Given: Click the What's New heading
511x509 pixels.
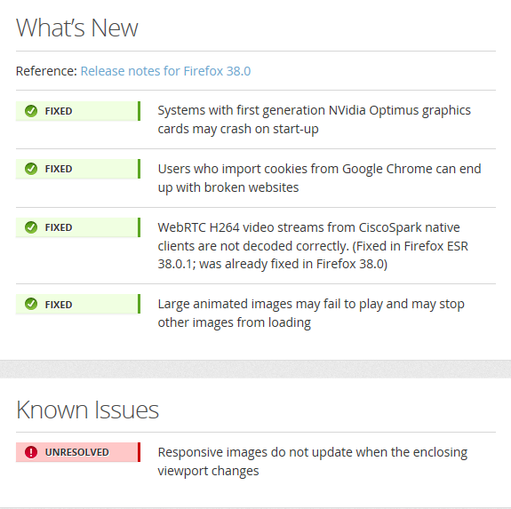Looking at the screenshot, I should [77, 28].
